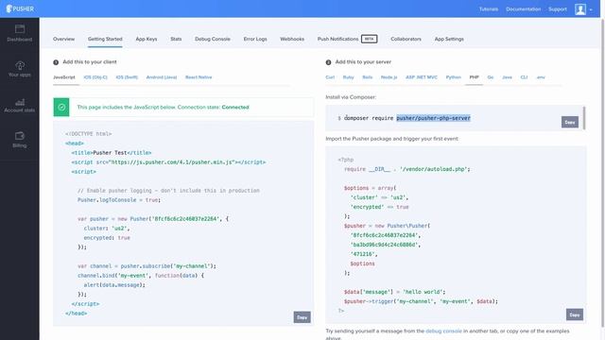Select the CLI server tab
Screen dimensions: 605x340
click(x=524, y=77)
